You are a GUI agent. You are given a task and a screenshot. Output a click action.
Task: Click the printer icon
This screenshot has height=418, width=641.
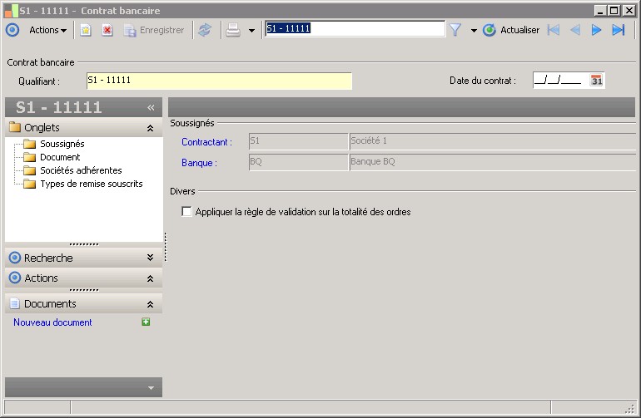point(234,30)
